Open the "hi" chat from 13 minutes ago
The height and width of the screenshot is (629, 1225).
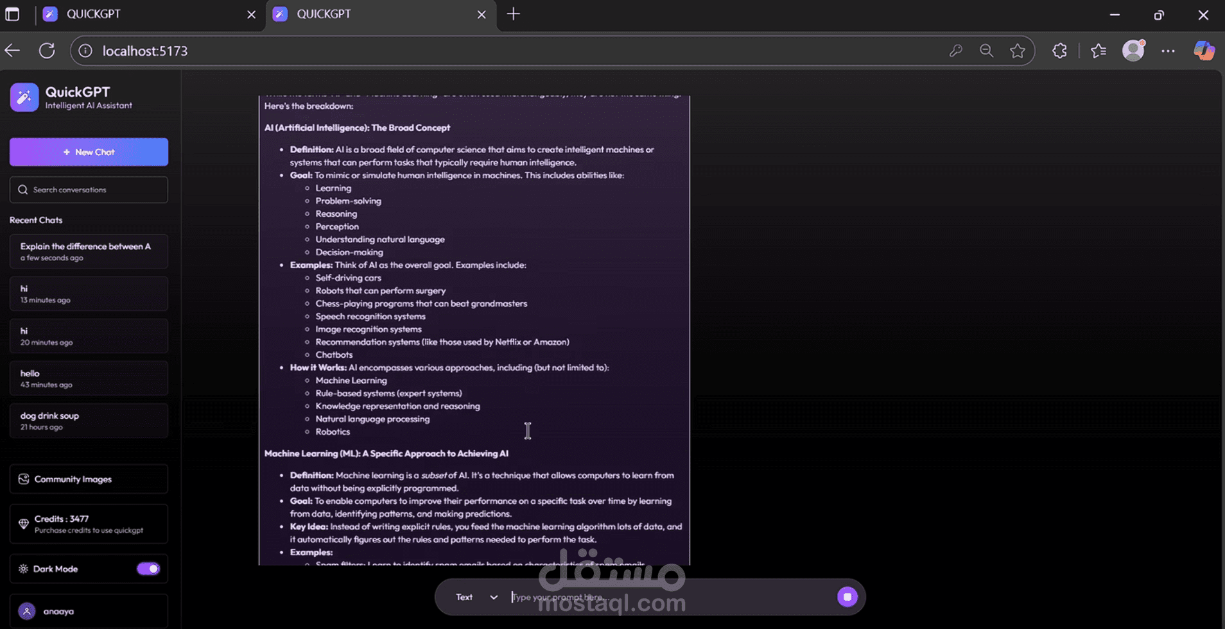[89, 294]
